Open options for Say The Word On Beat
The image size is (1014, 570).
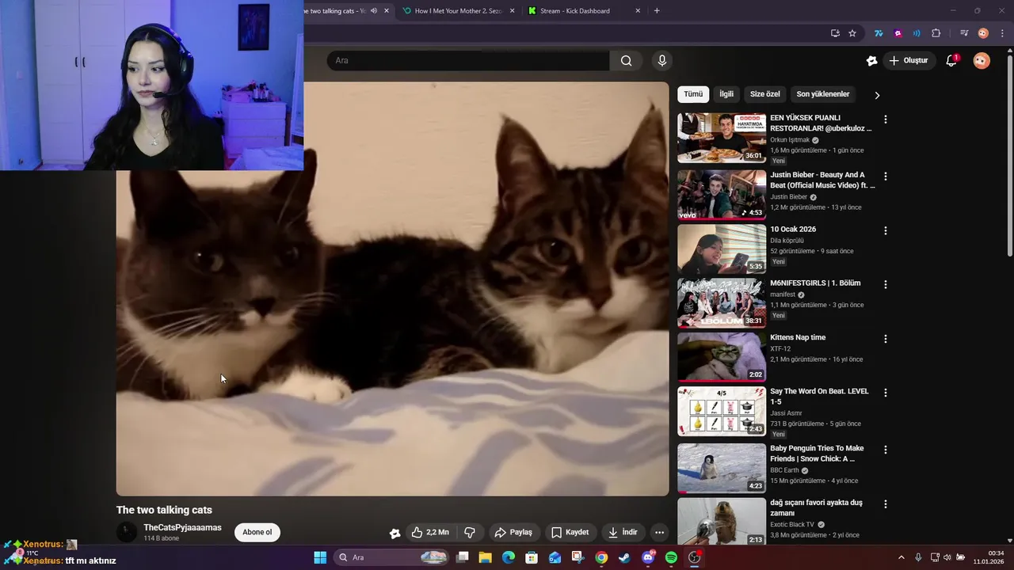[x=886, y=393]
